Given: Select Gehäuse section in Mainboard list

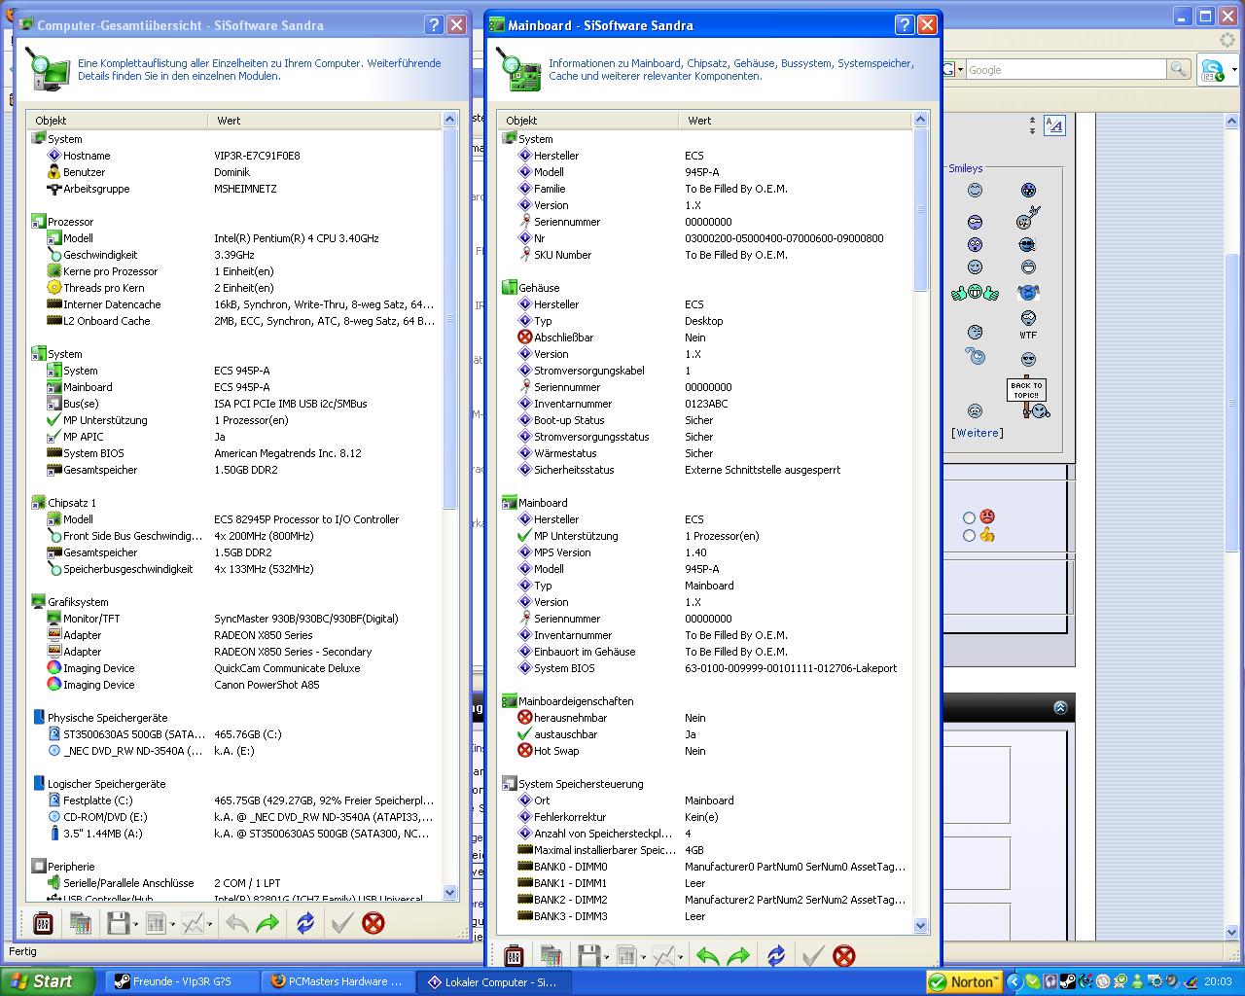Looking at the screenshot, I should (x=539, y=288).
